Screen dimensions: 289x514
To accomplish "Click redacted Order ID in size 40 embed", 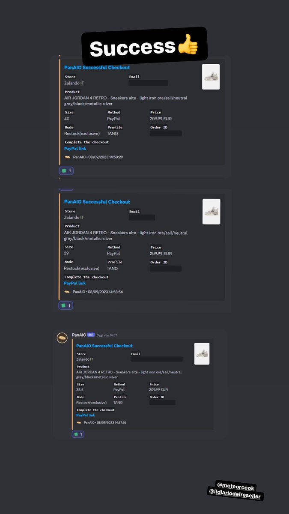I will click(166, 133).
